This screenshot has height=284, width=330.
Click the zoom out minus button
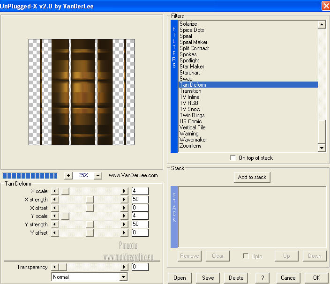(98, 175)
